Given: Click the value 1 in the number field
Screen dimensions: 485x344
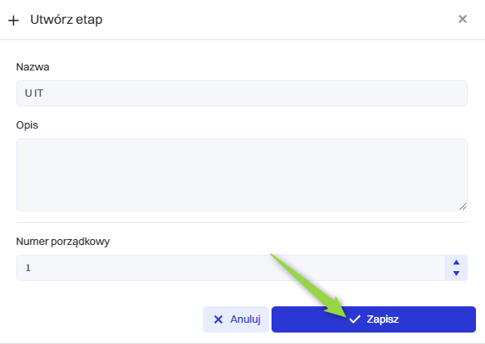Looking at the screenshot, I should tap(28, 268).
